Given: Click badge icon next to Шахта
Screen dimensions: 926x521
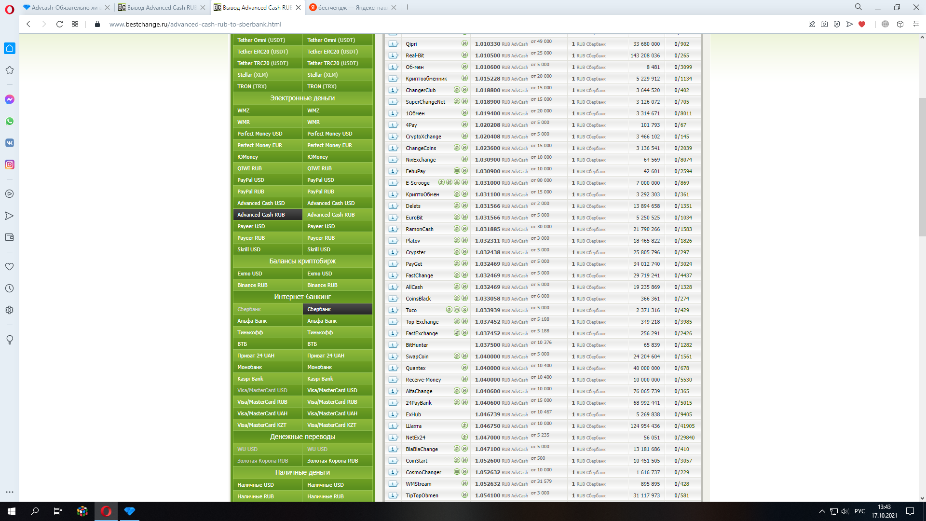Looking at the screenshot, I should pyautogui.click(x=464, y=425).
